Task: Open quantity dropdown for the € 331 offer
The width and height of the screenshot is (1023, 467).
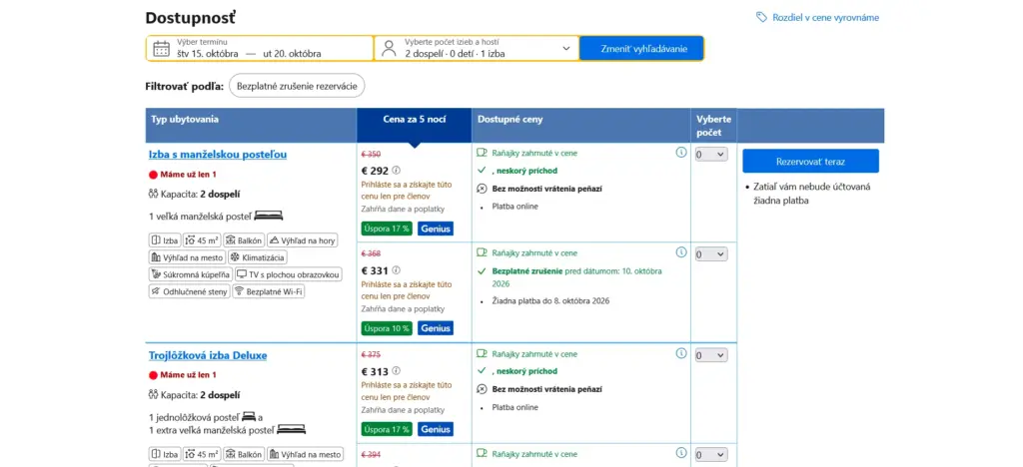Action: click(x=710, y=254)
